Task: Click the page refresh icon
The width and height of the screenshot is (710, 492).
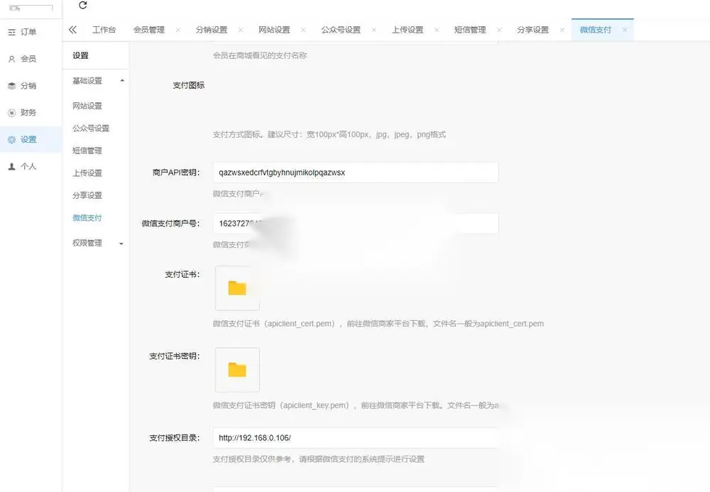Action: [x=83, y=5]
